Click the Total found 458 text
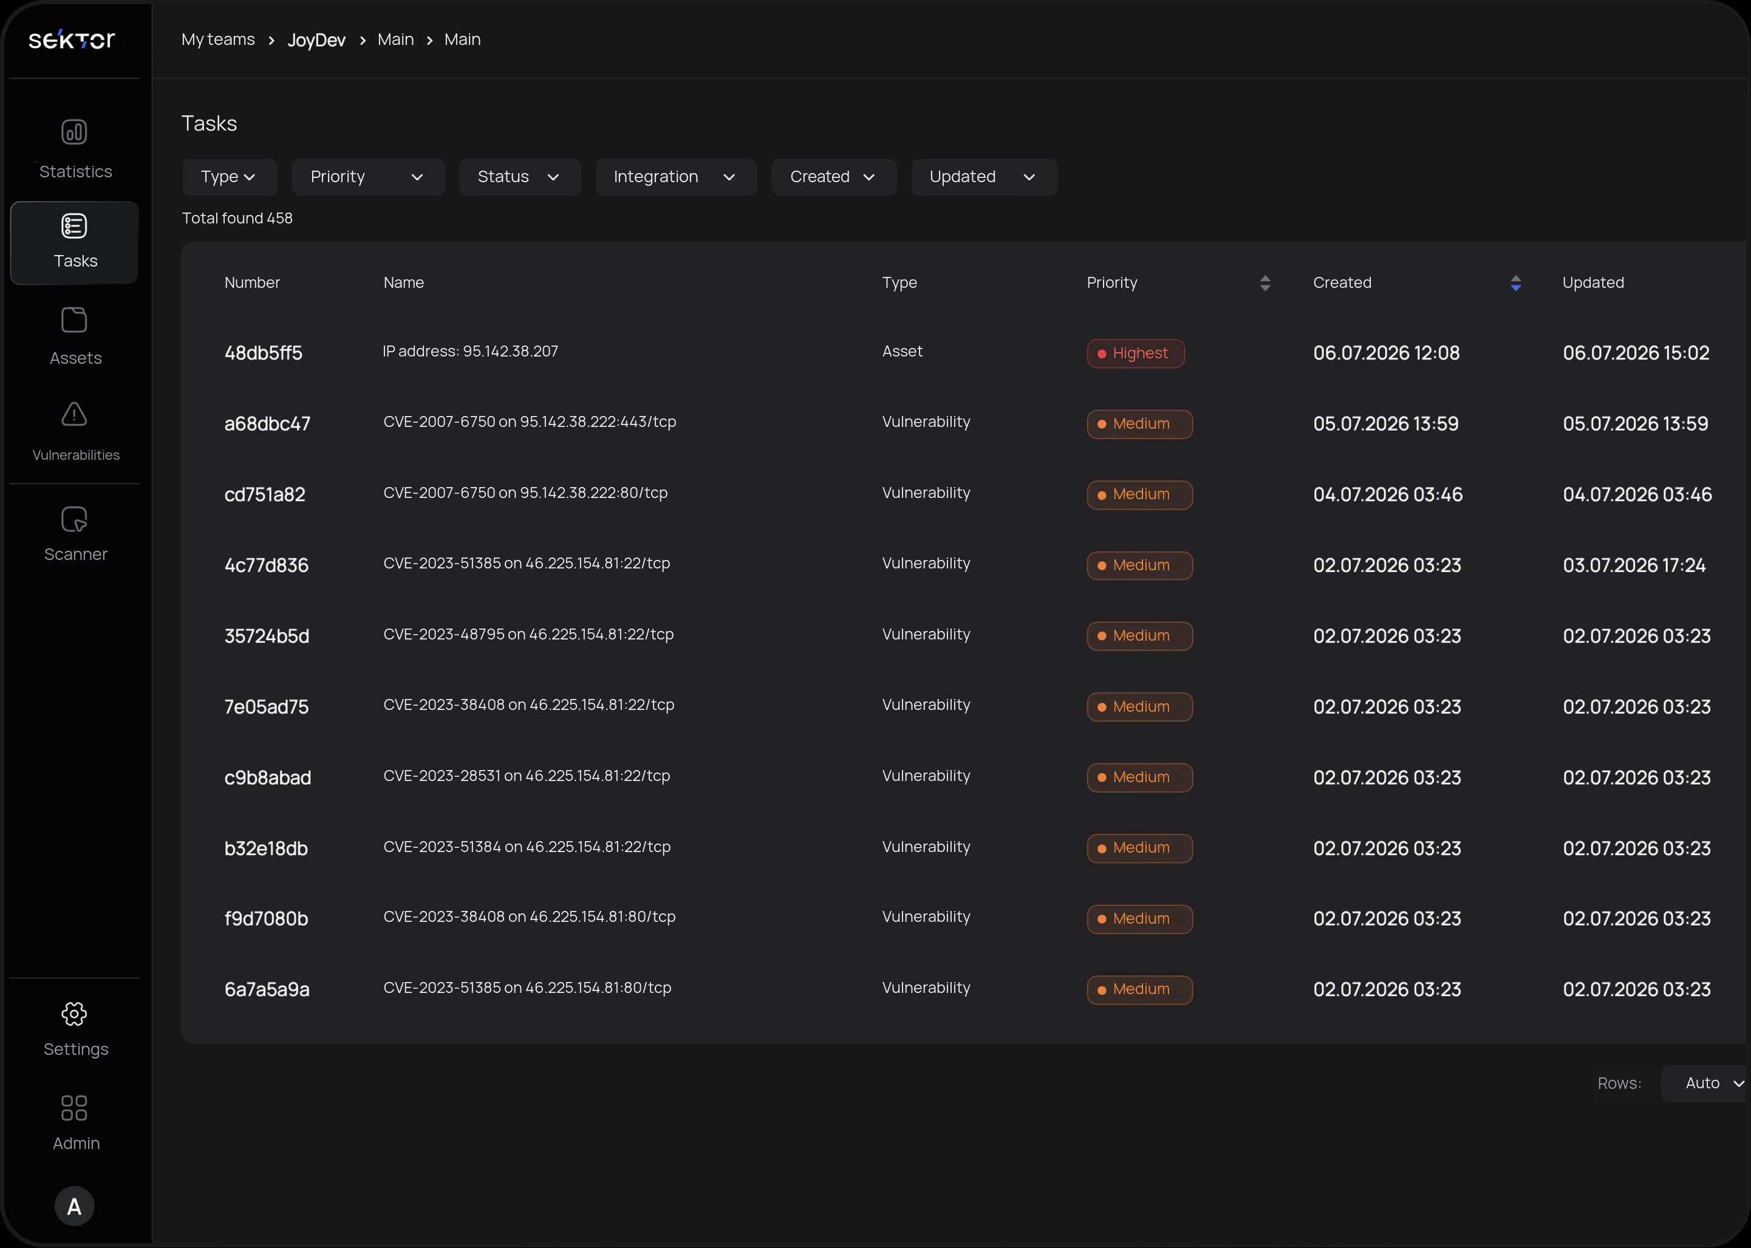 (x=237, y=218)
